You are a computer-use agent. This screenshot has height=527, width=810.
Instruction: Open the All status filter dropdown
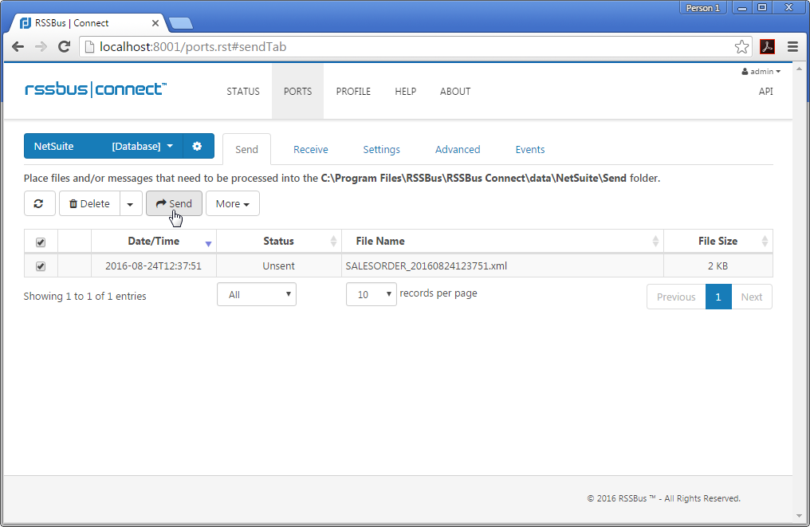point(256,294)
